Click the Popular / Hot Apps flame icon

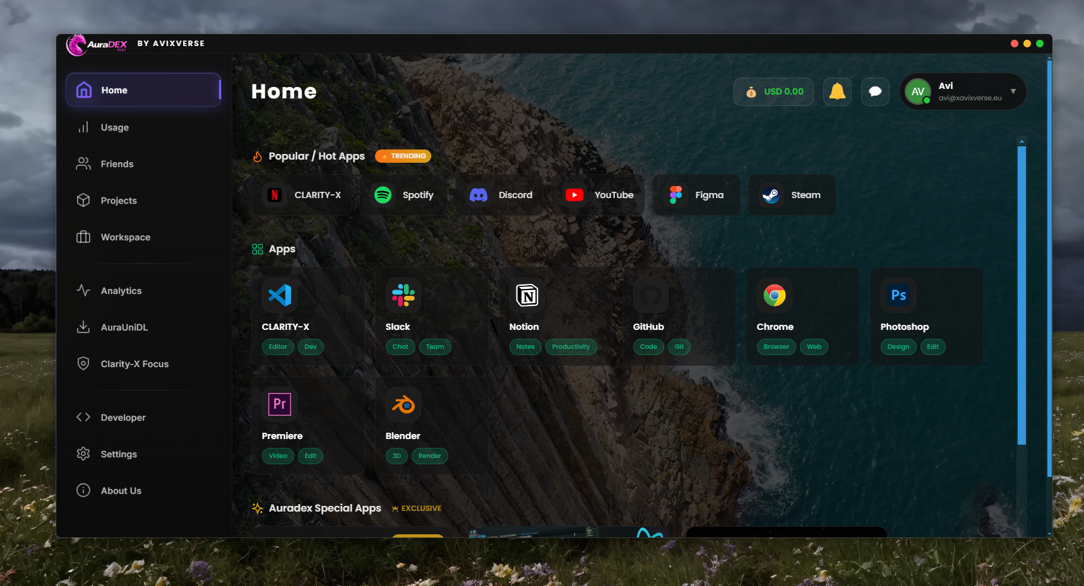[258, 156]
